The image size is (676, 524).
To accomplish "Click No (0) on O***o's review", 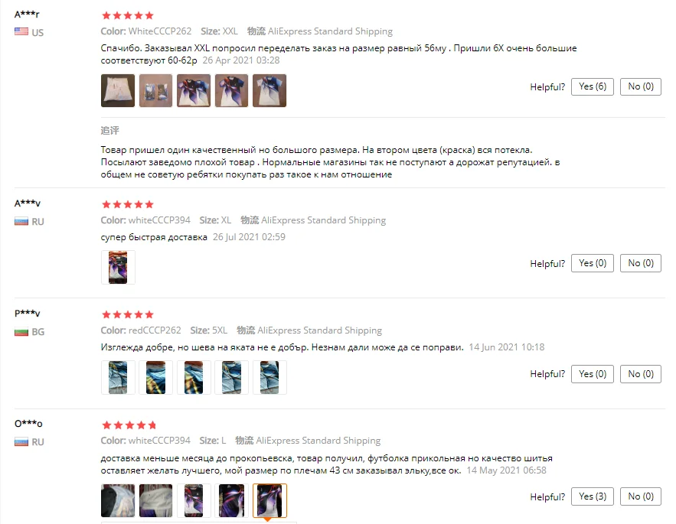I will pyautogui.click(x=640, y=496).
